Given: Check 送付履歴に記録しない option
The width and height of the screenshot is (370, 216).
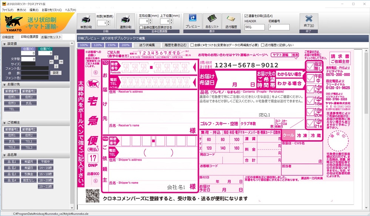Looking at the screenshot, I should point(262,45).
